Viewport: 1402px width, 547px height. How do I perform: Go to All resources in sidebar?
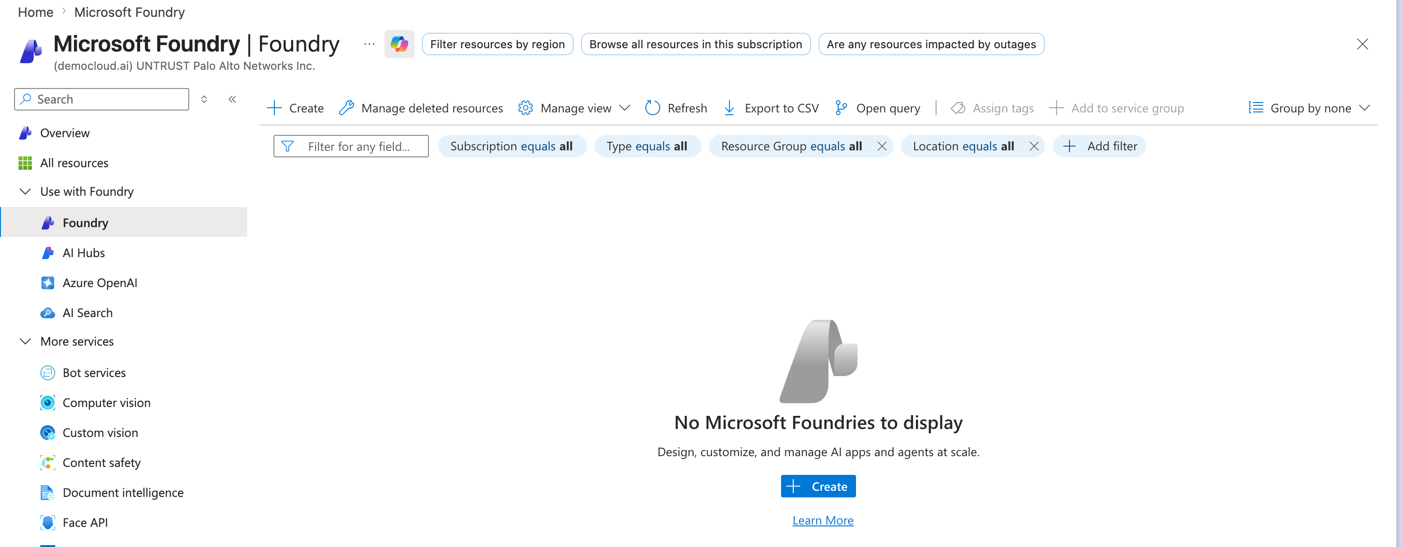[x=74, y=163]
